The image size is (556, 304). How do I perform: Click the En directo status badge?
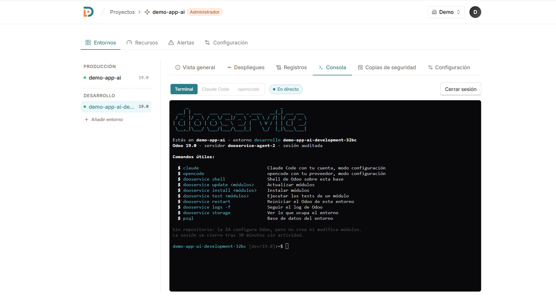tap(286, 89)
